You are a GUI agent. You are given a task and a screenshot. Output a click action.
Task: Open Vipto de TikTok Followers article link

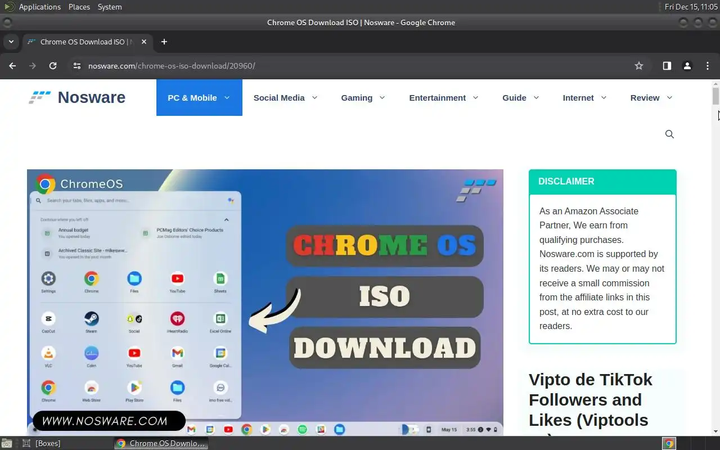pos(591,403)
